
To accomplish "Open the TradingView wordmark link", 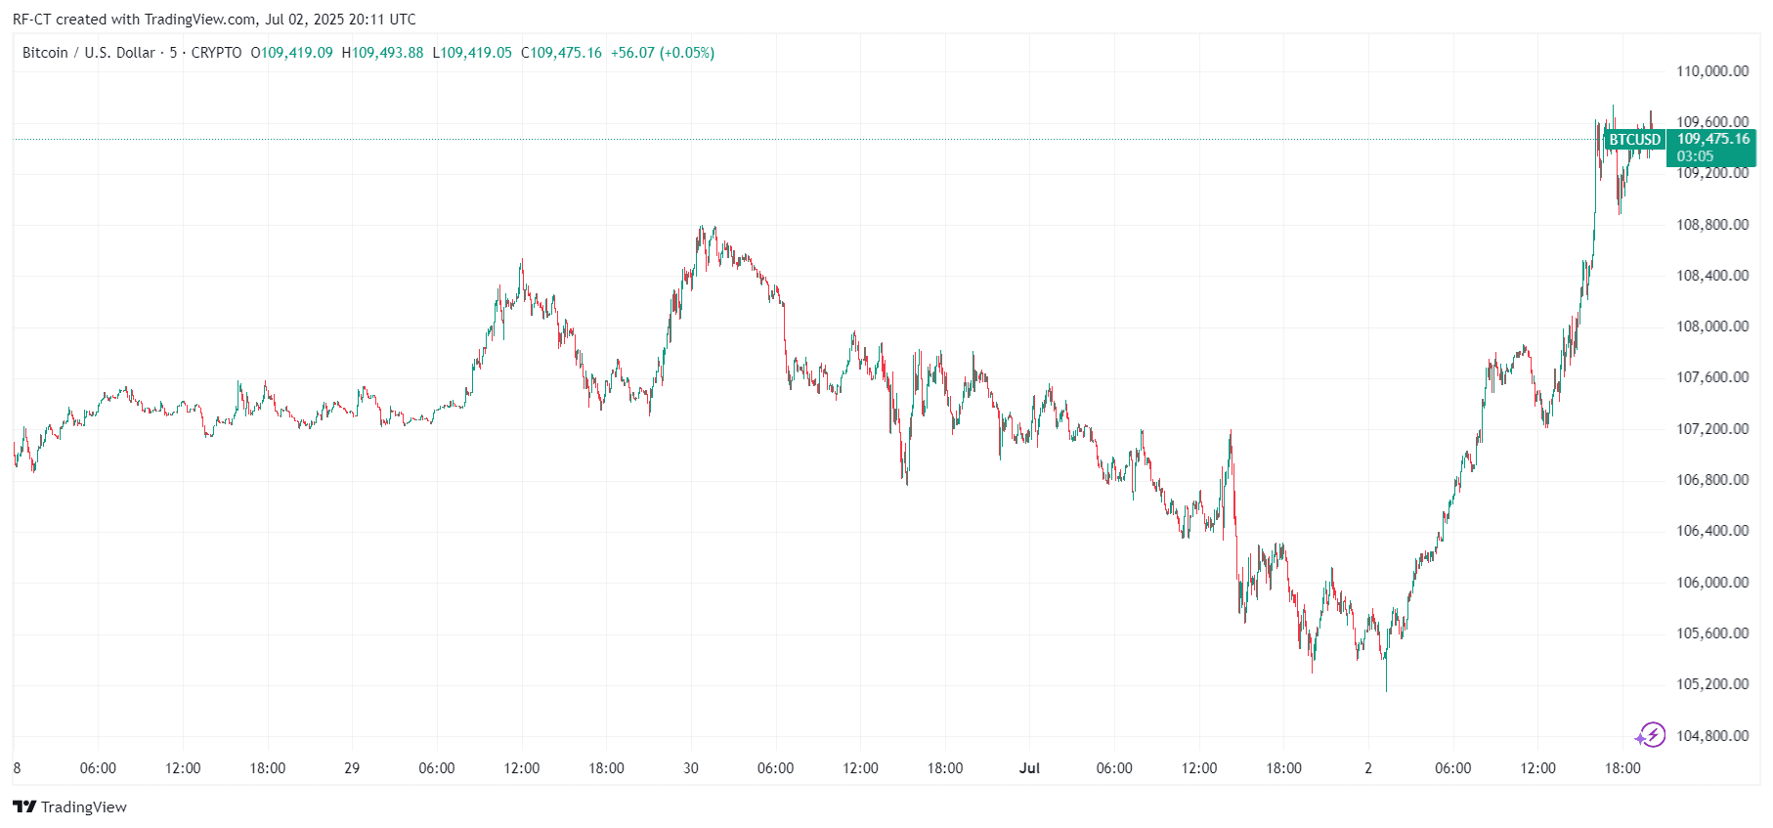I will coord(84,807).
